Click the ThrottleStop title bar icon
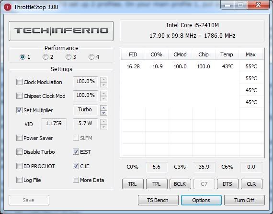273x214 pixels. (8, 7)
